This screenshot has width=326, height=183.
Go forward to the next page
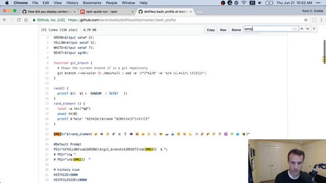click(12, 20)
